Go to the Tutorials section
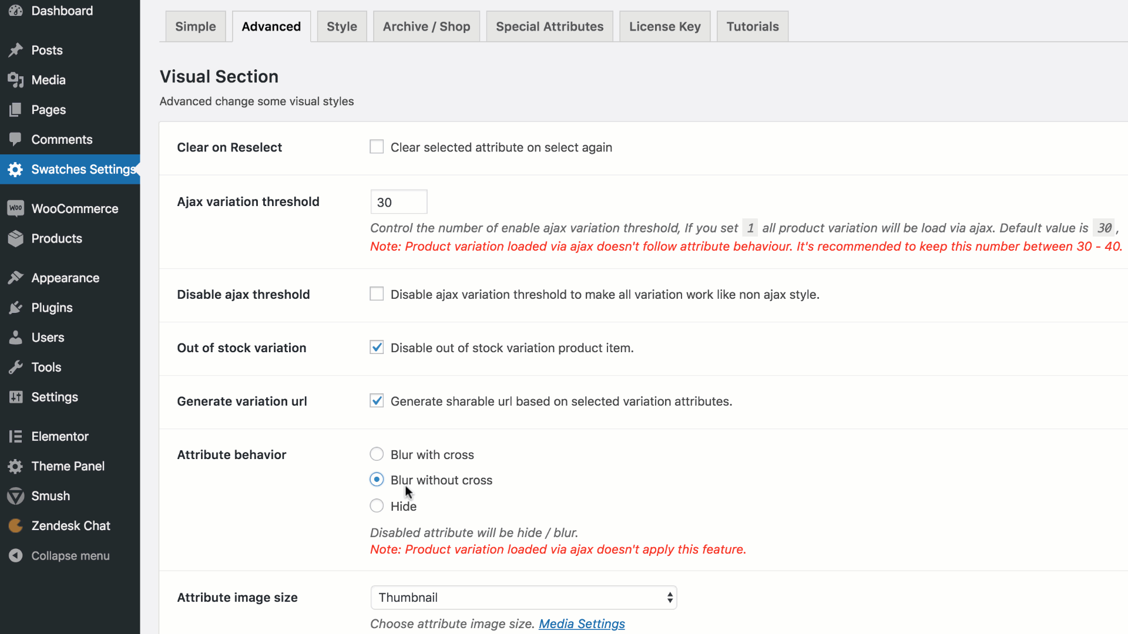 (x=752, y=26)
